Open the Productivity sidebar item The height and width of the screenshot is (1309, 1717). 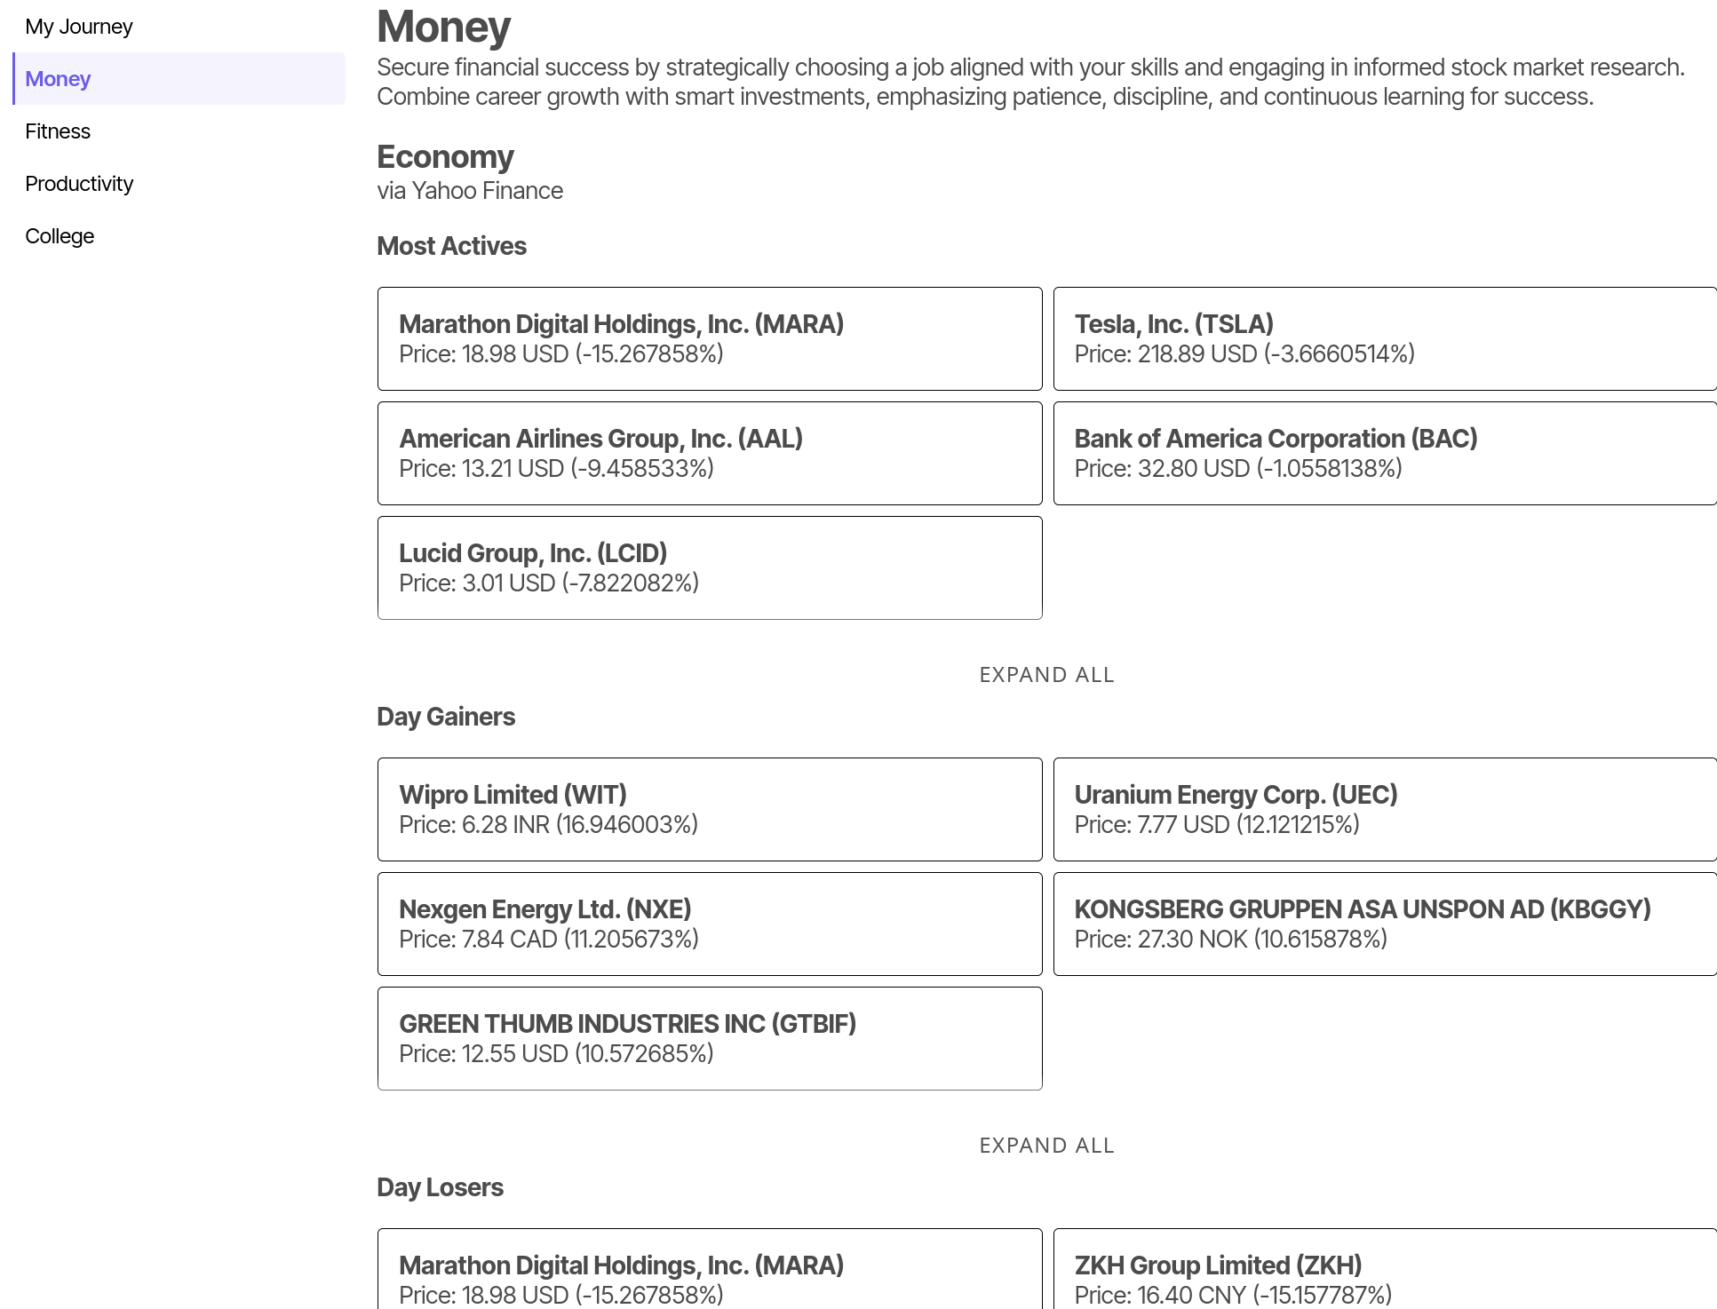click(79, 184)
